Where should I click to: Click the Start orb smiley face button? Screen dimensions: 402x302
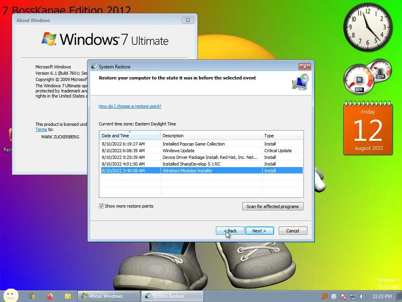click(11, 295)
